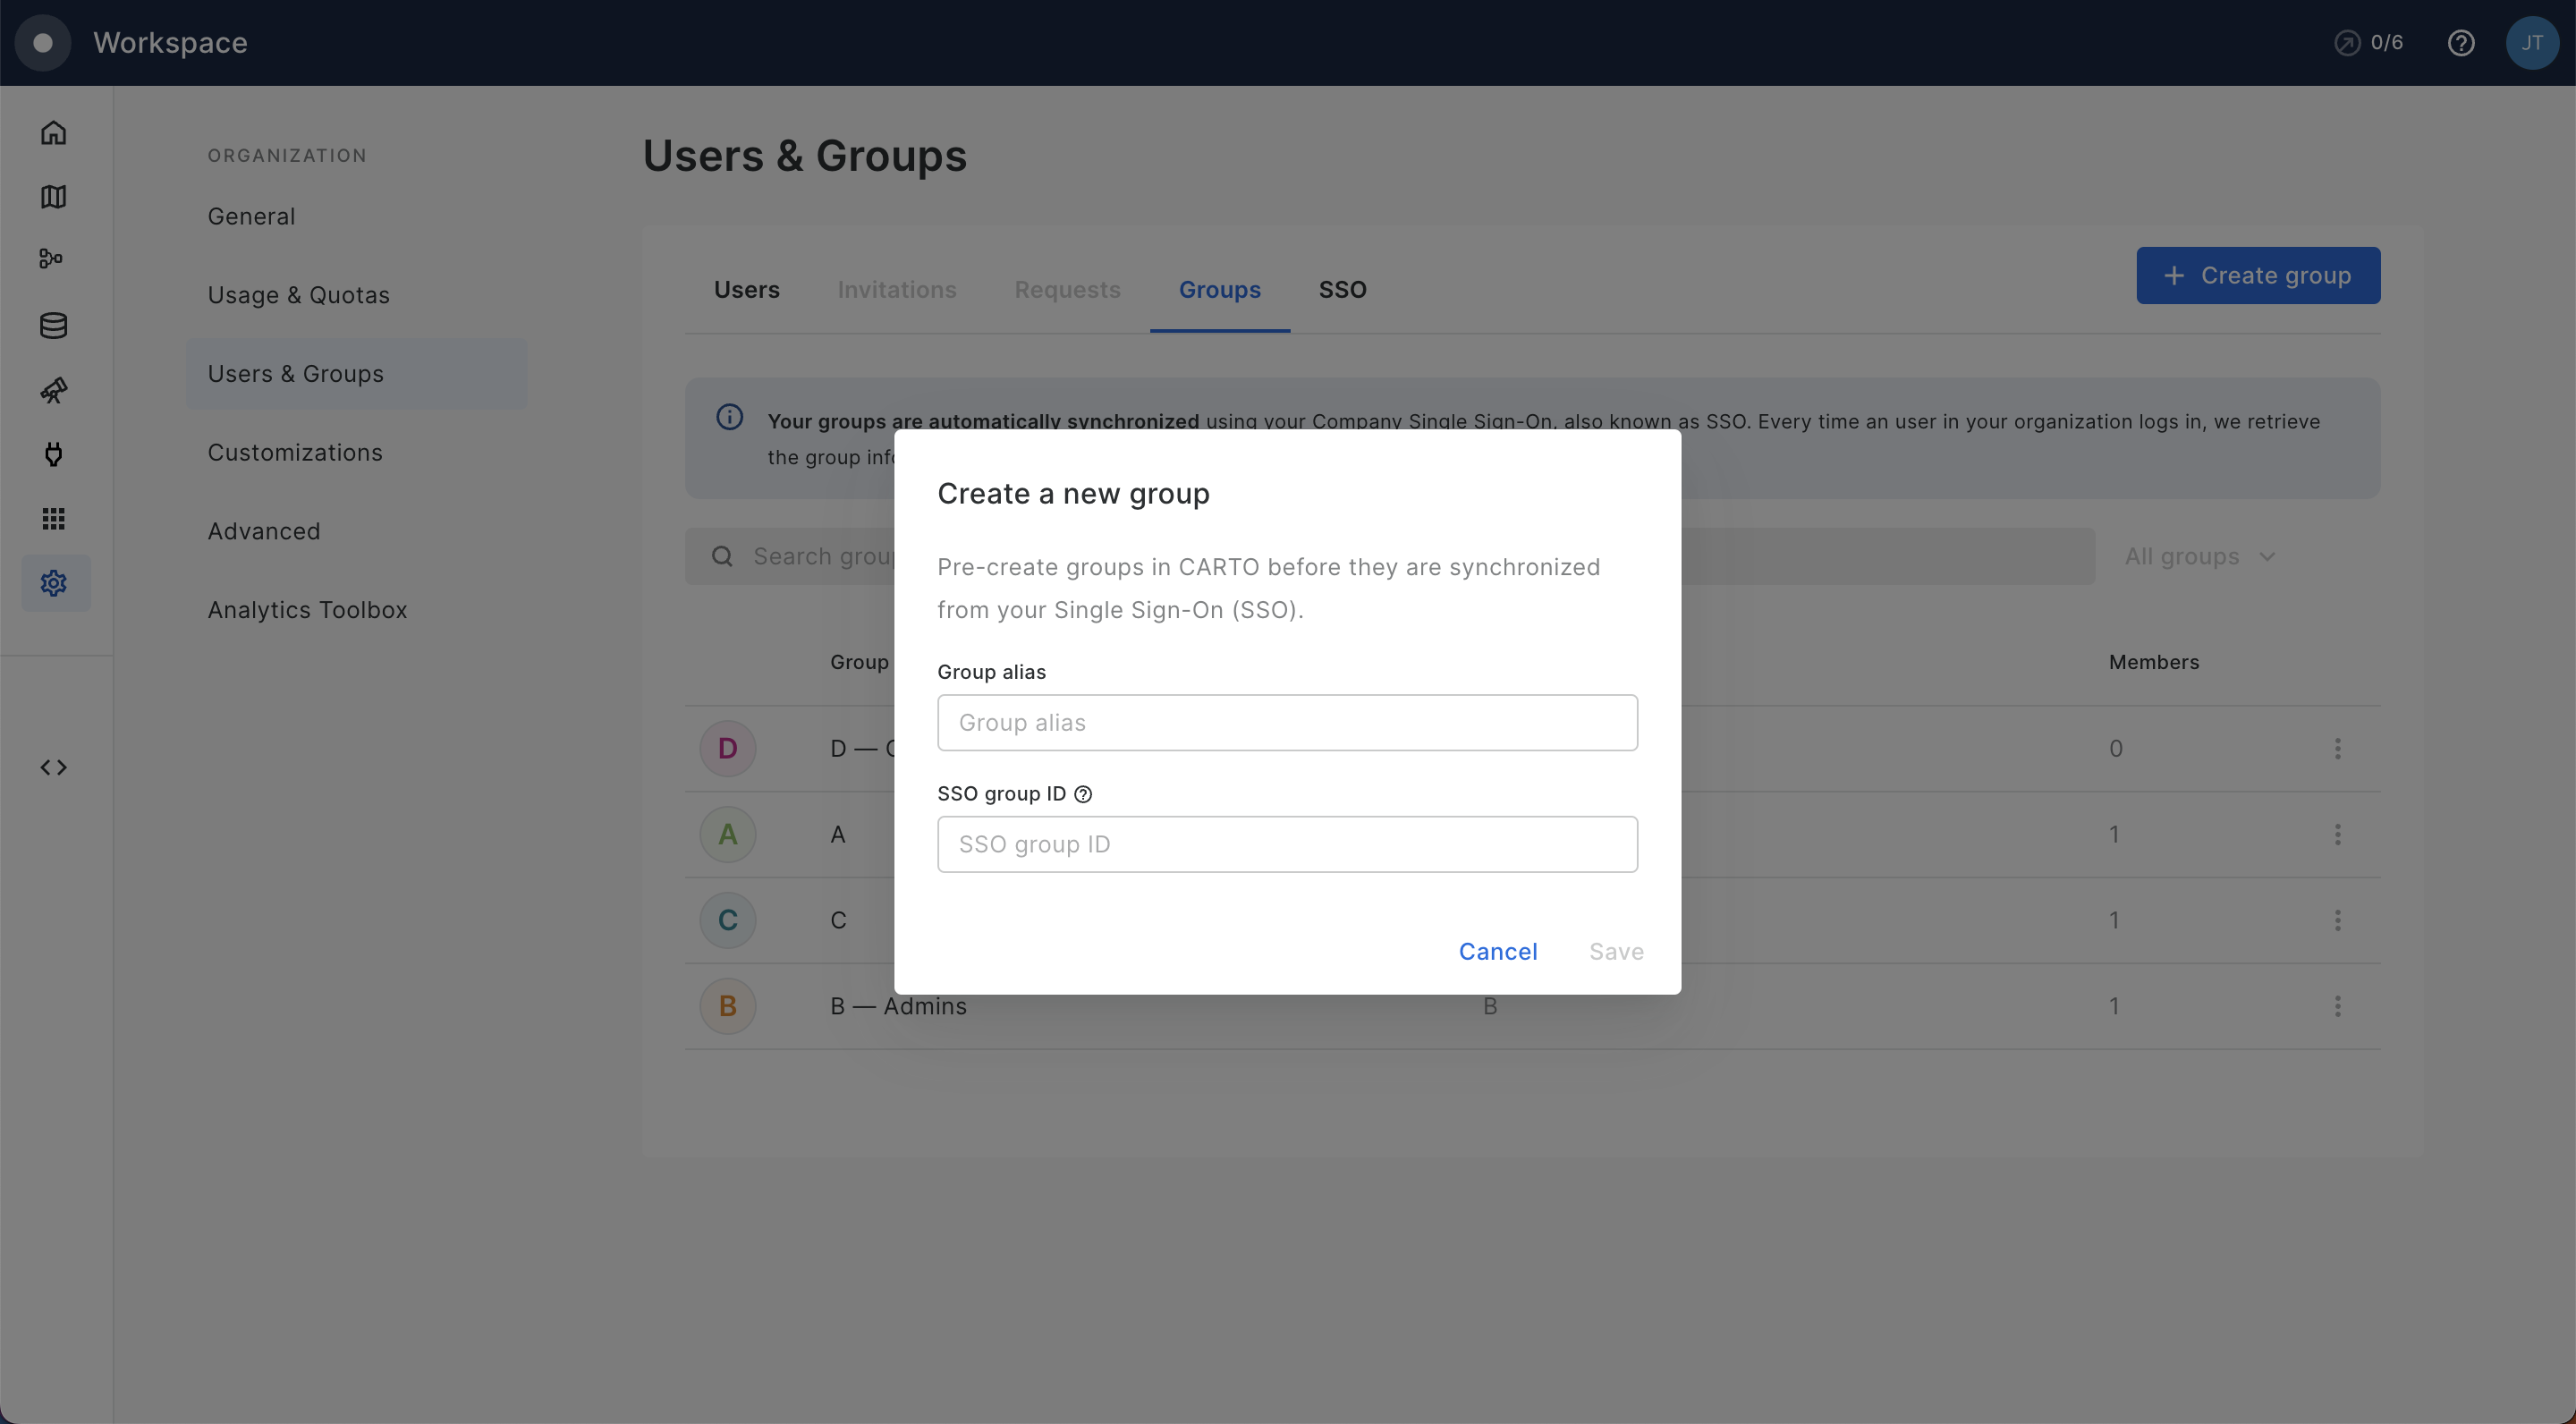This screenshot has width=2576, height=1424.
Task: Switch to the SSO tab
Action: (x=1342, y=290)
